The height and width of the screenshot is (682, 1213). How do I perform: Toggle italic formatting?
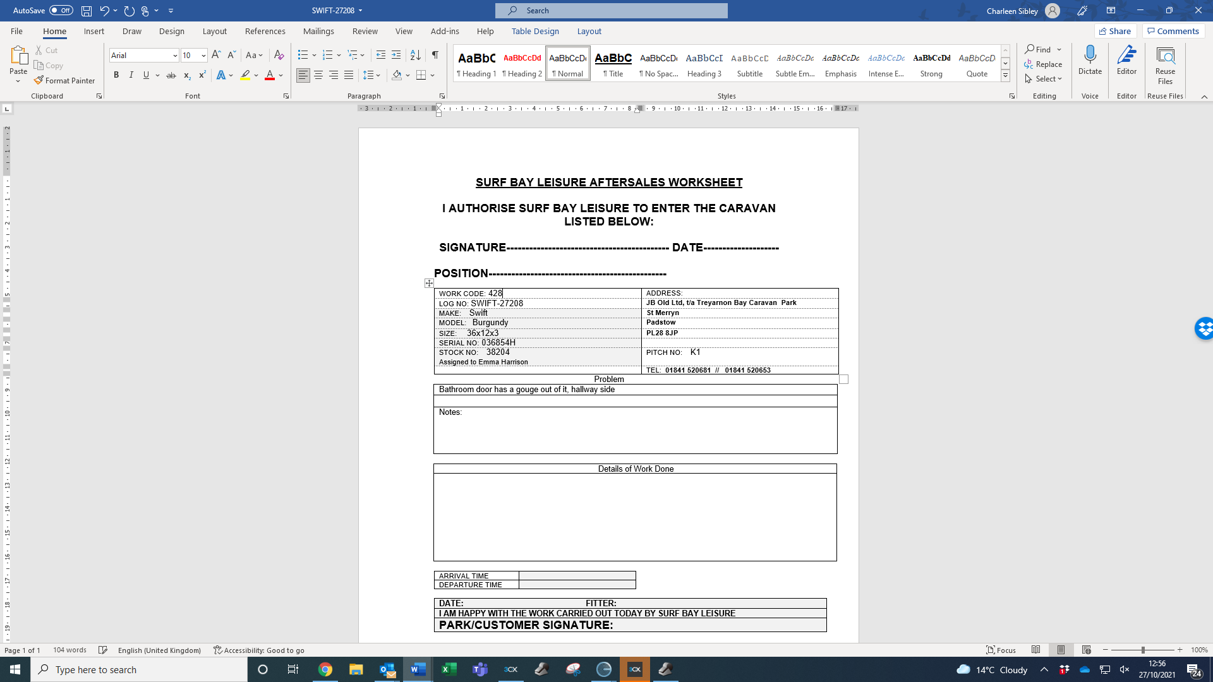131,75
